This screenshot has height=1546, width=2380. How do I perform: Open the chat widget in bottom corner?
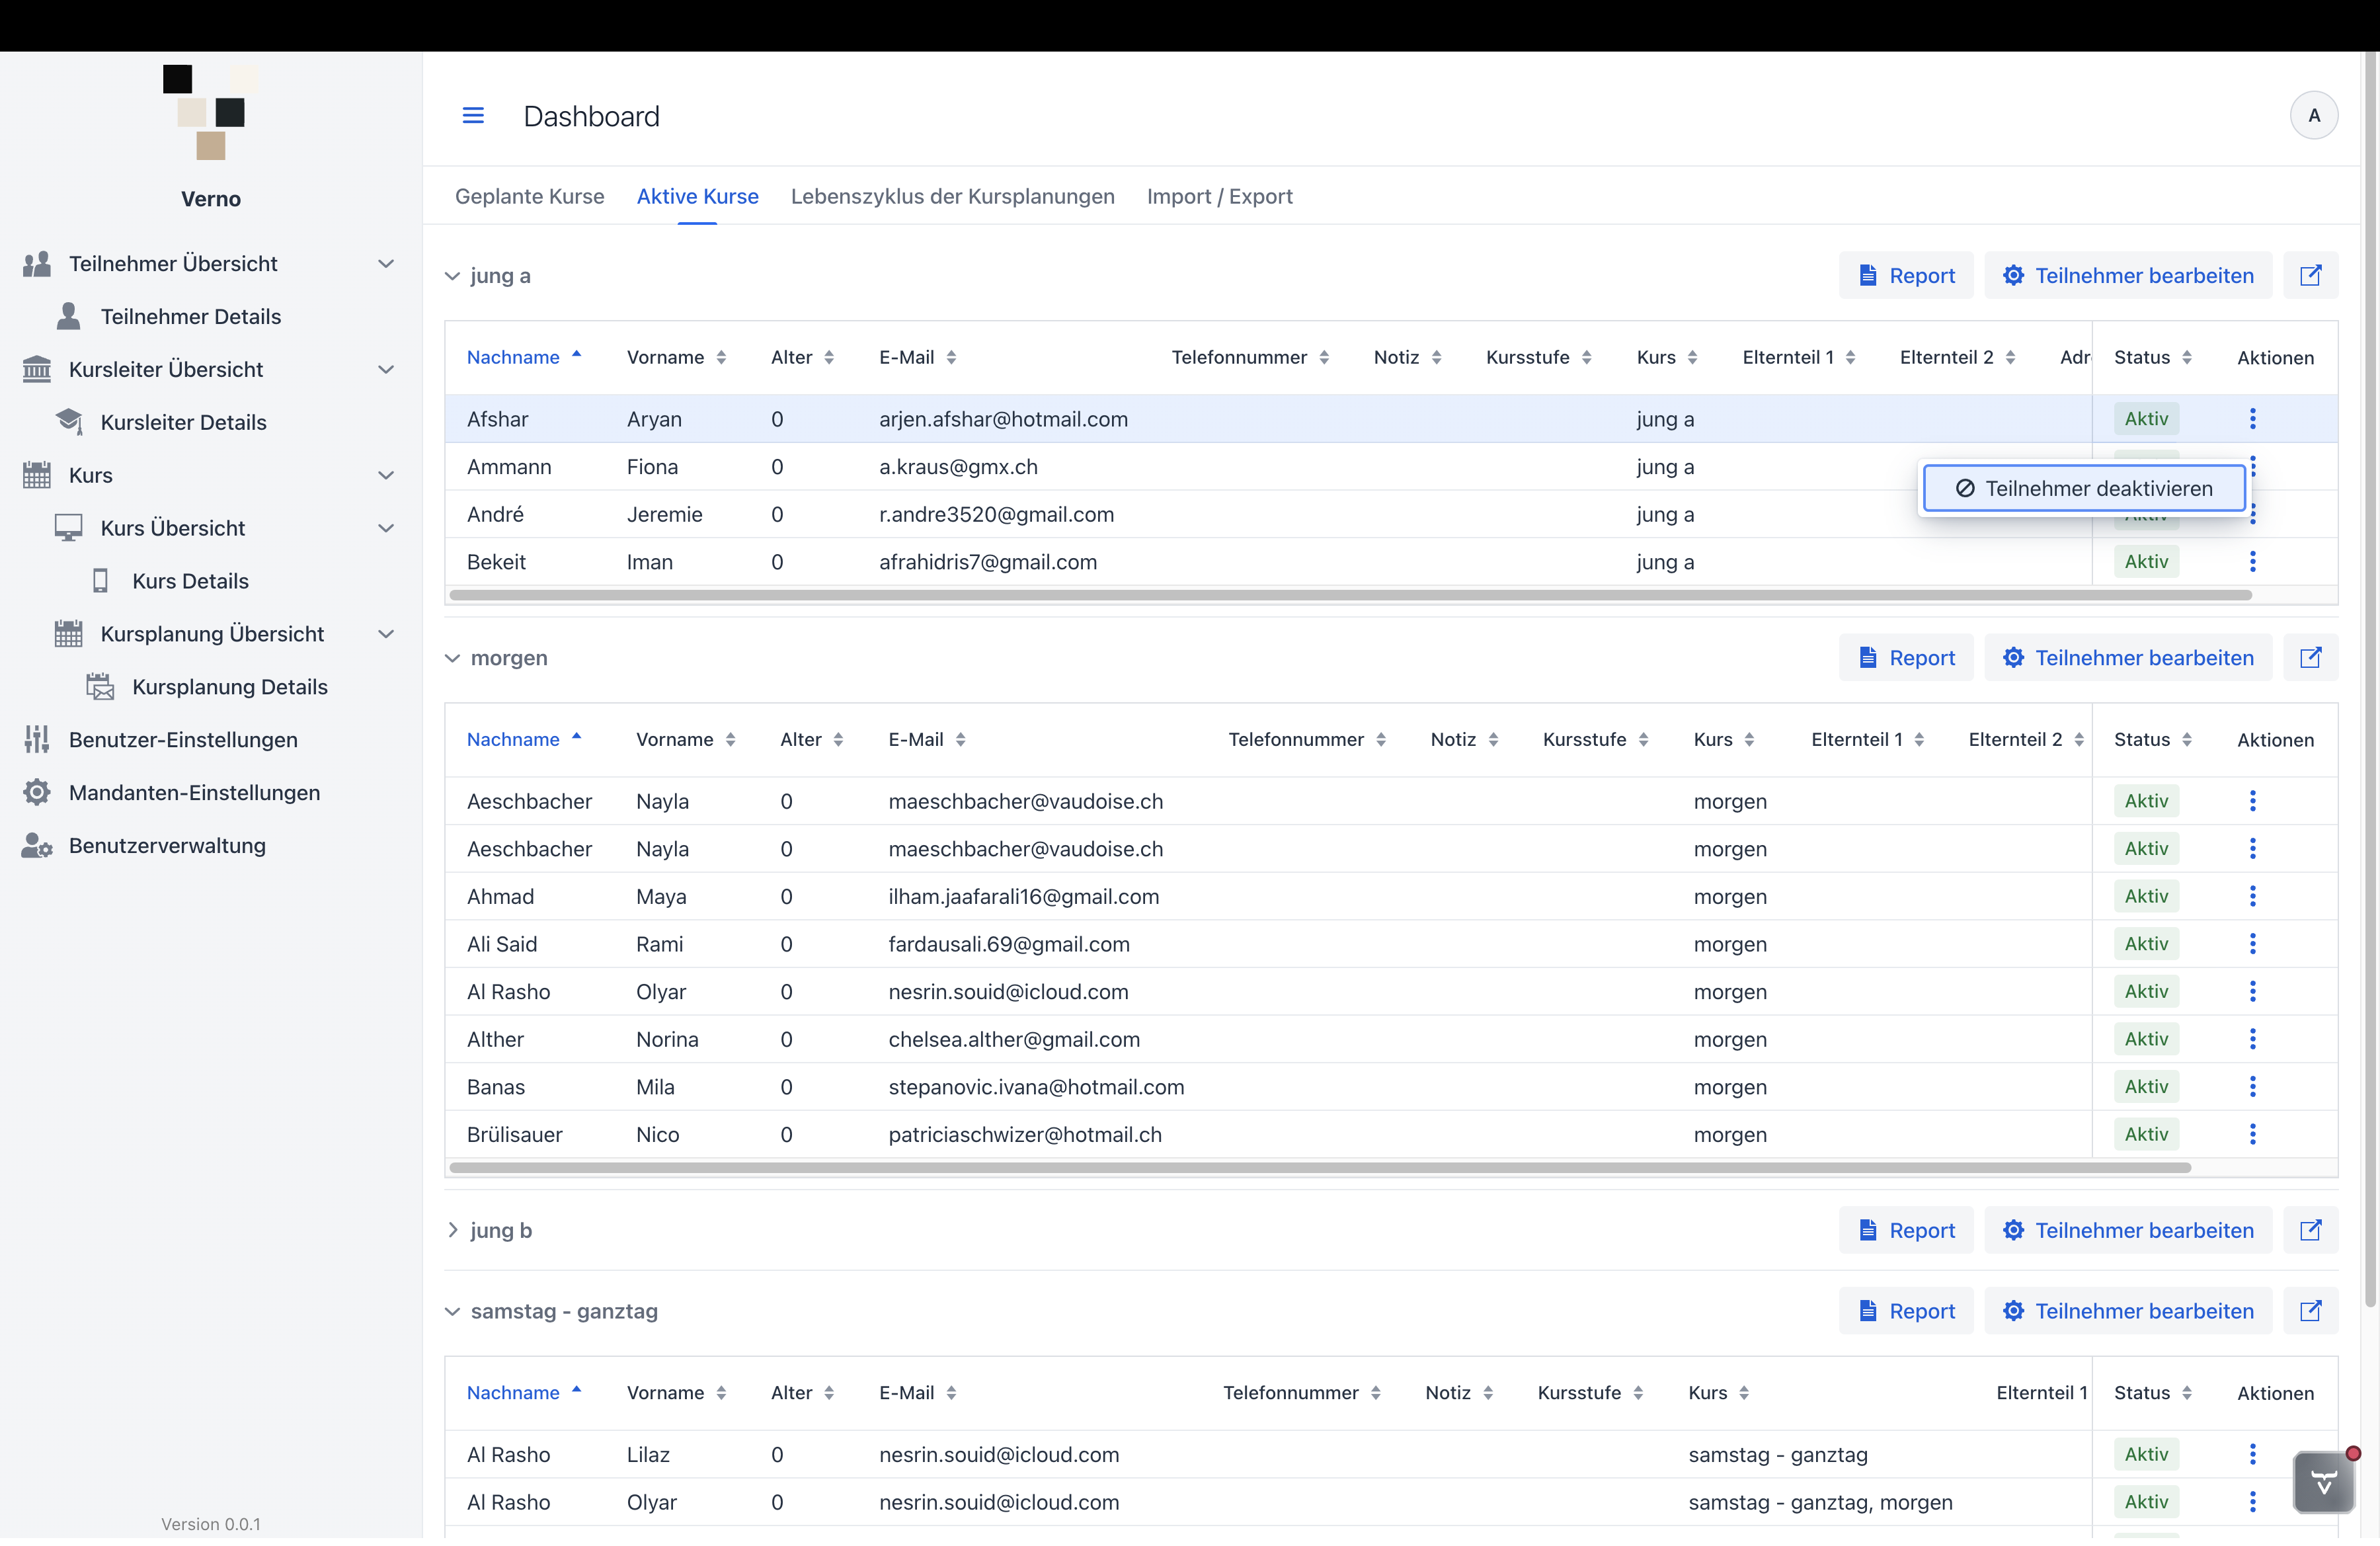click(2323, 1482)
